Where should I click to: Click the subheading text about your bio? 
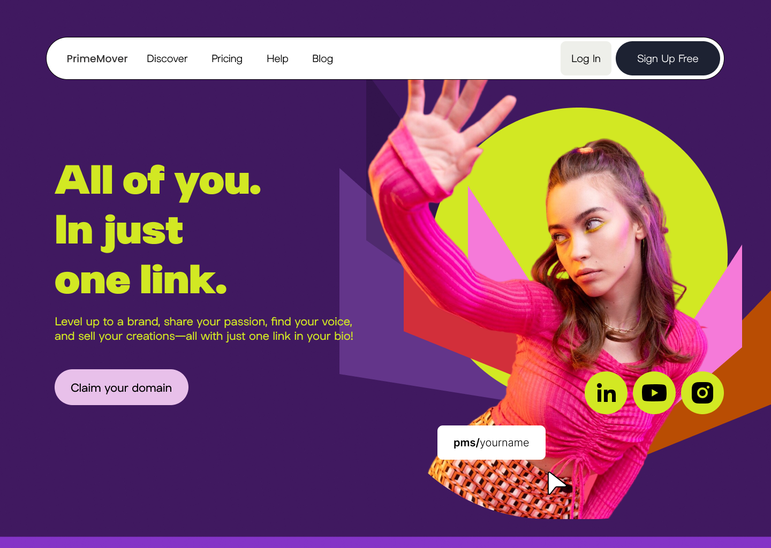point(204,329)
